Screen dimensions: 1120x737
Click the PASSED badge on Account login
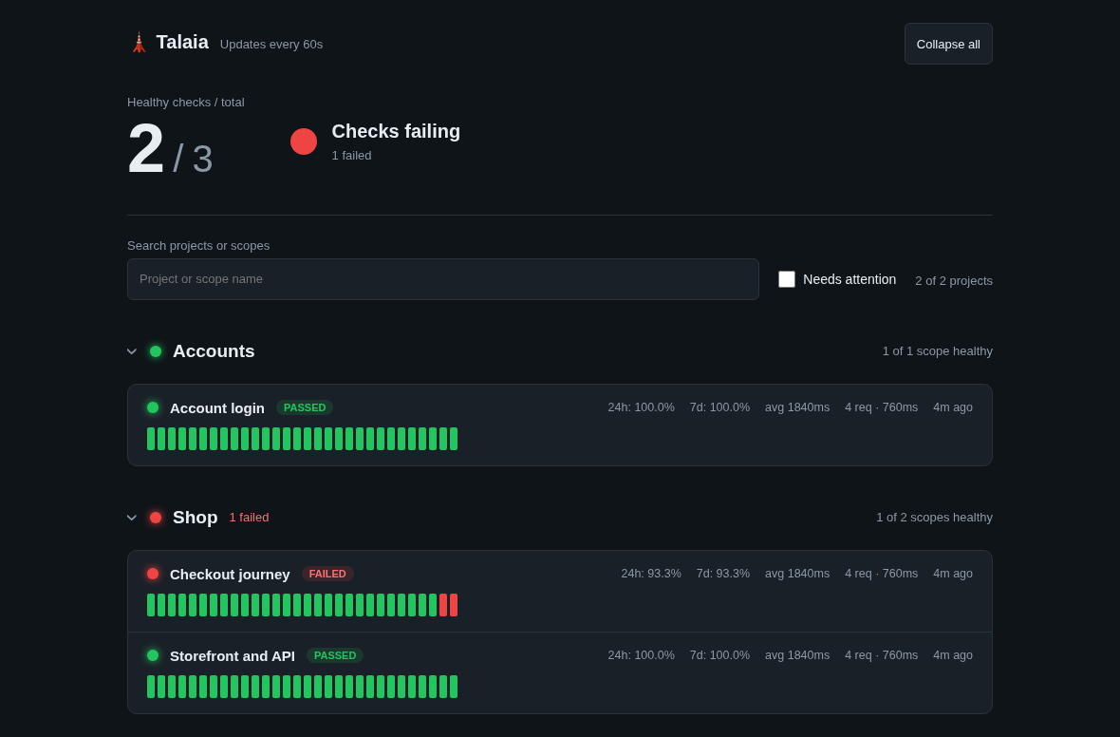(305, 407)
